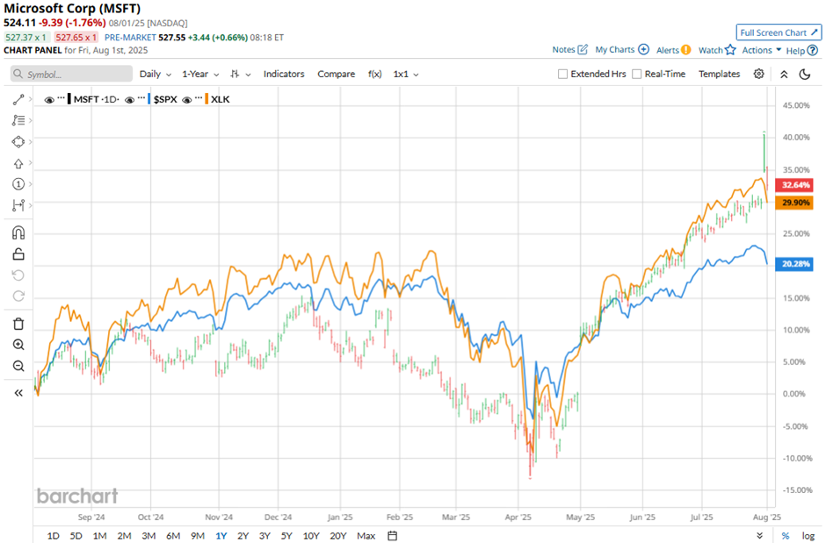The height and width of the screenshot is (543, 826).
Task: Select the 1D time range
Action: (x=54, y=536)
